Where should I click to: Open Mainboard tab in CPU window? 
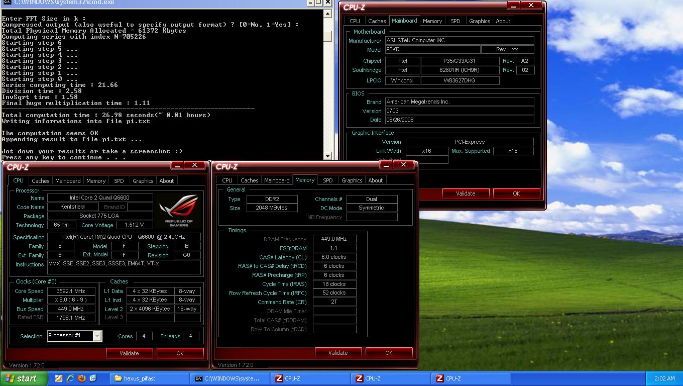click(x=68, y=181)
